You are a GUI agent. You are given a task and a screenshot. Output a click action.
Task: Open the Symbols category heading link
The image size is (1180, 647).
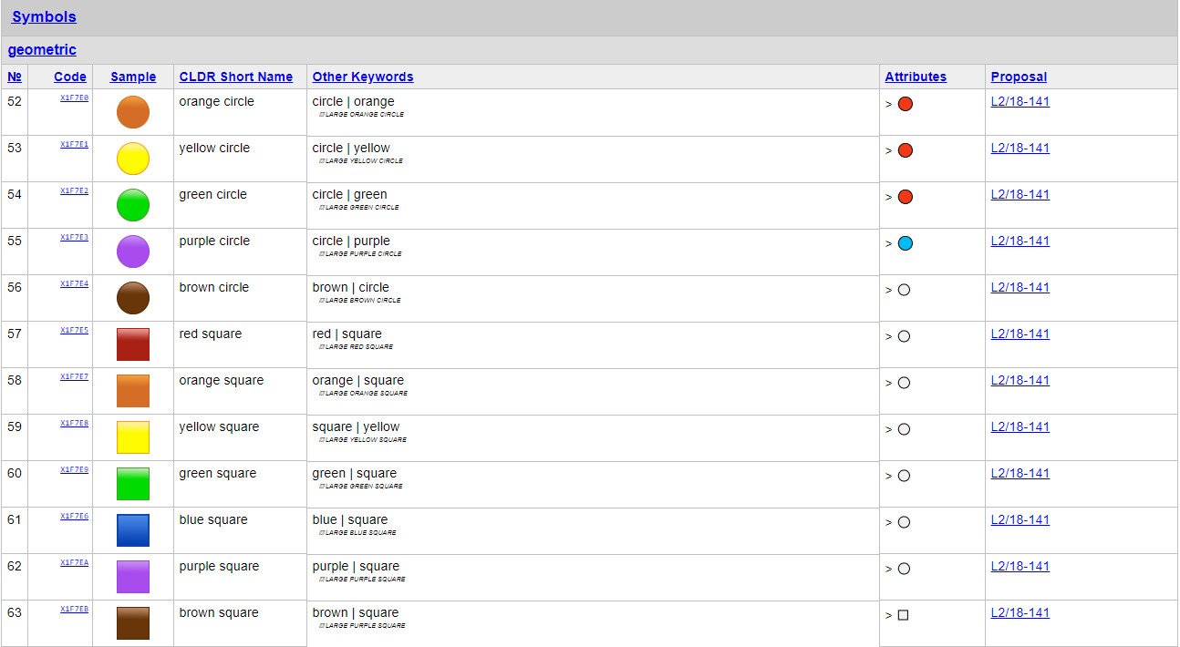(44, 17)
